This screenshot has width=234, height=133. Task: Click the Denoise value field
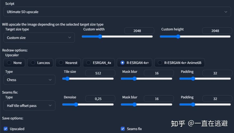(100, 99)
